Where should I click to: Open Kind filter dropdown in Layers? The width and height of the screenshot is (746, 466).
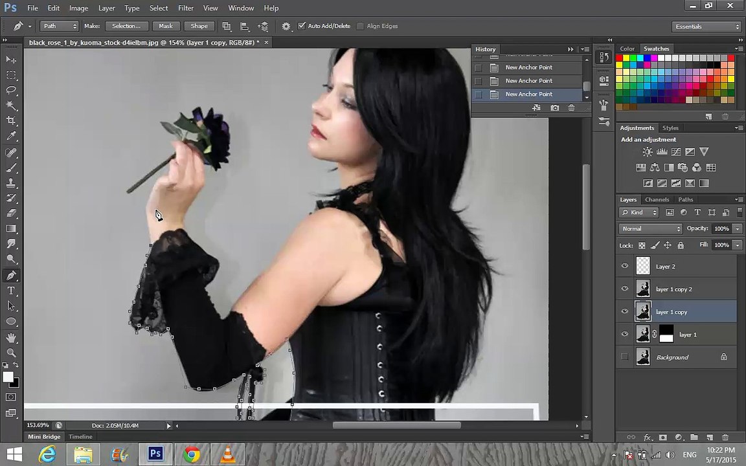[x=639, y=212]
